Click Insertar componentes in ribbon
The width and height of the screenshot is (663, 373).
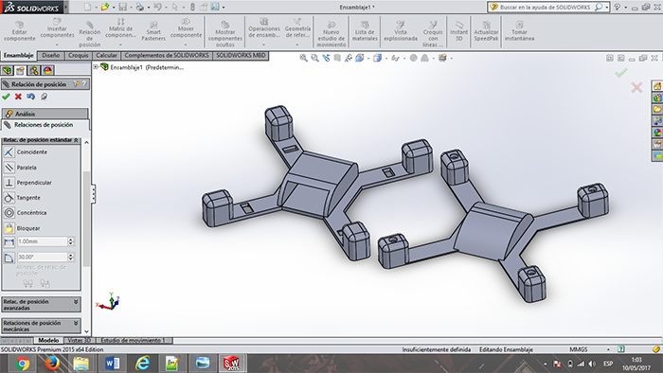[57, 28]
